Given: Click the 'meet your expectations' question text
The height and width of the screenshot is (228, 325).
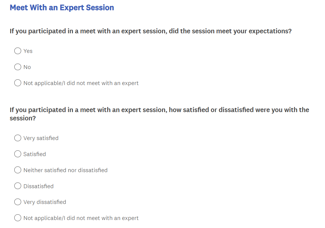Looking at the screenshot, I should coord(150,31).
